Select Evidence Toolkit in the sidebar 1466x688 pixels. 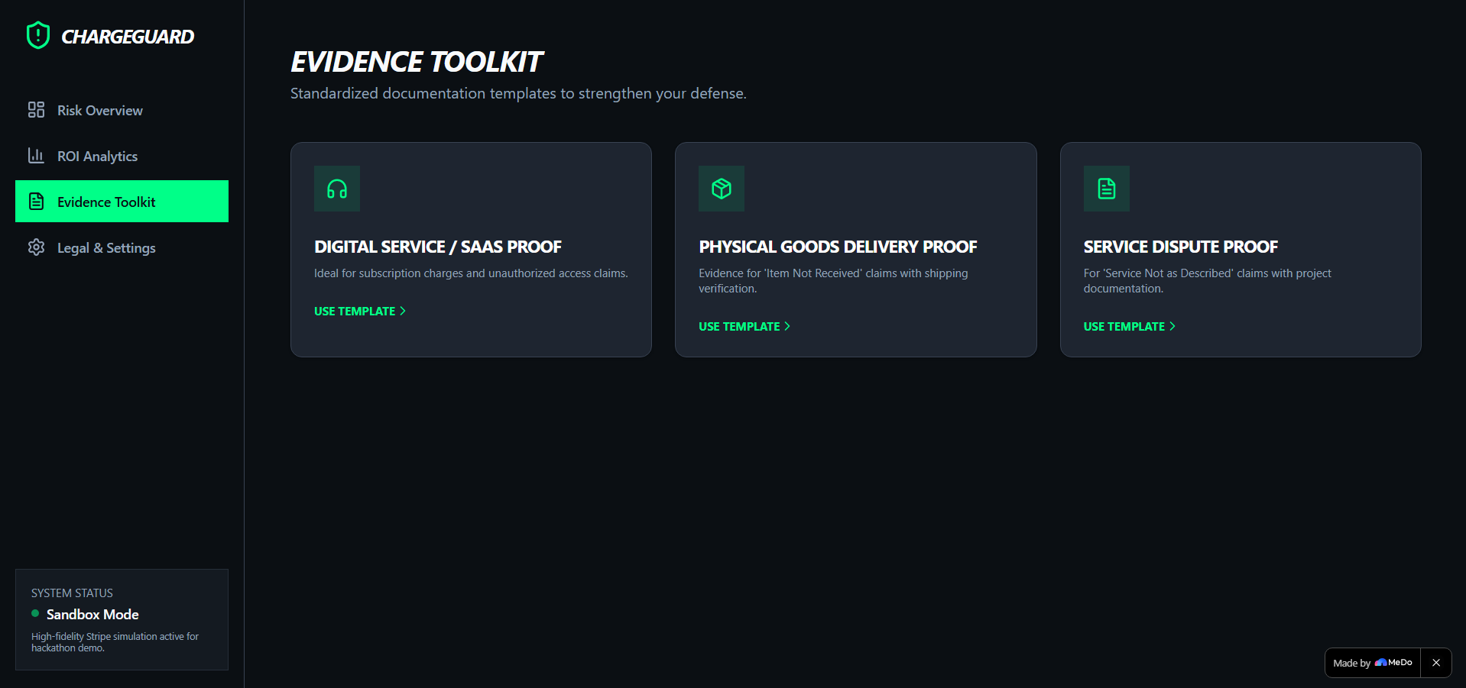[122, 202]
